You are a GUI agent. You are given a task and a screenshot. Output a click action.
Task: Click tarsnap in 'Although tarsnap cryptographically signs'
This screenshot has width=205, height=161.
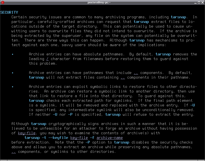point(38,124)
